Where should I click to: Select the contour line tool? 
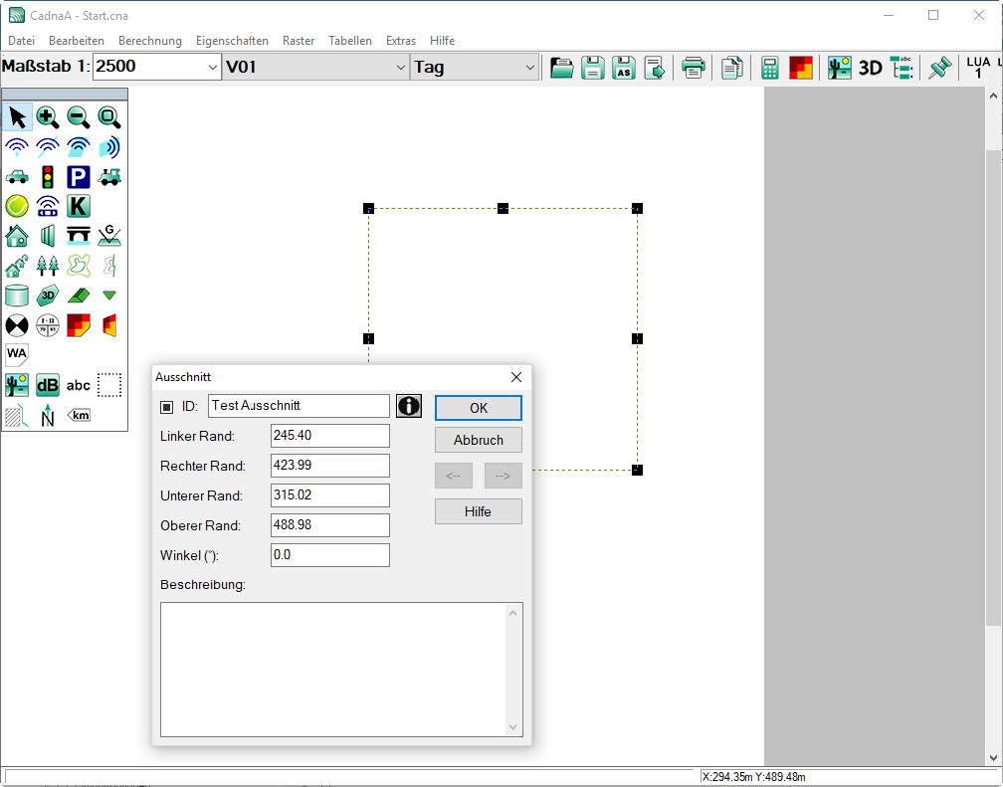click(78, 266)
